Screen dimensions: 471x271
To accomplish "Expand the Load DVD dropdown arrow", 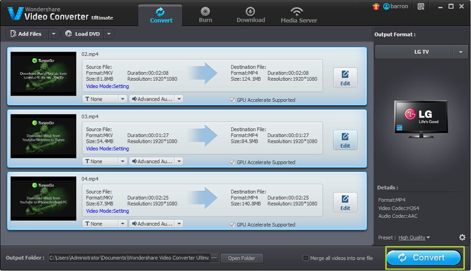I will click(x=109, y=34).
